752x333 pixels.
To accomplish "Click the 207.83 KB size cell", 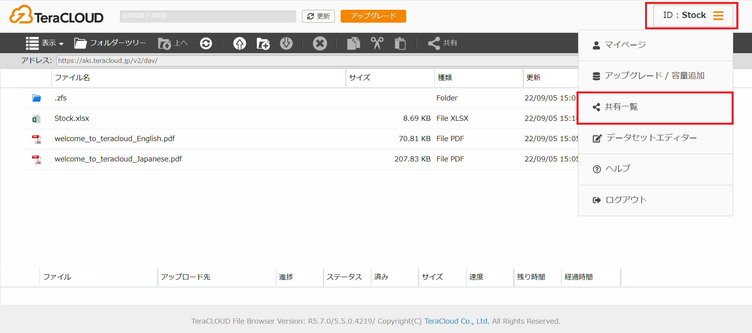I will click(x=412, y=159).
